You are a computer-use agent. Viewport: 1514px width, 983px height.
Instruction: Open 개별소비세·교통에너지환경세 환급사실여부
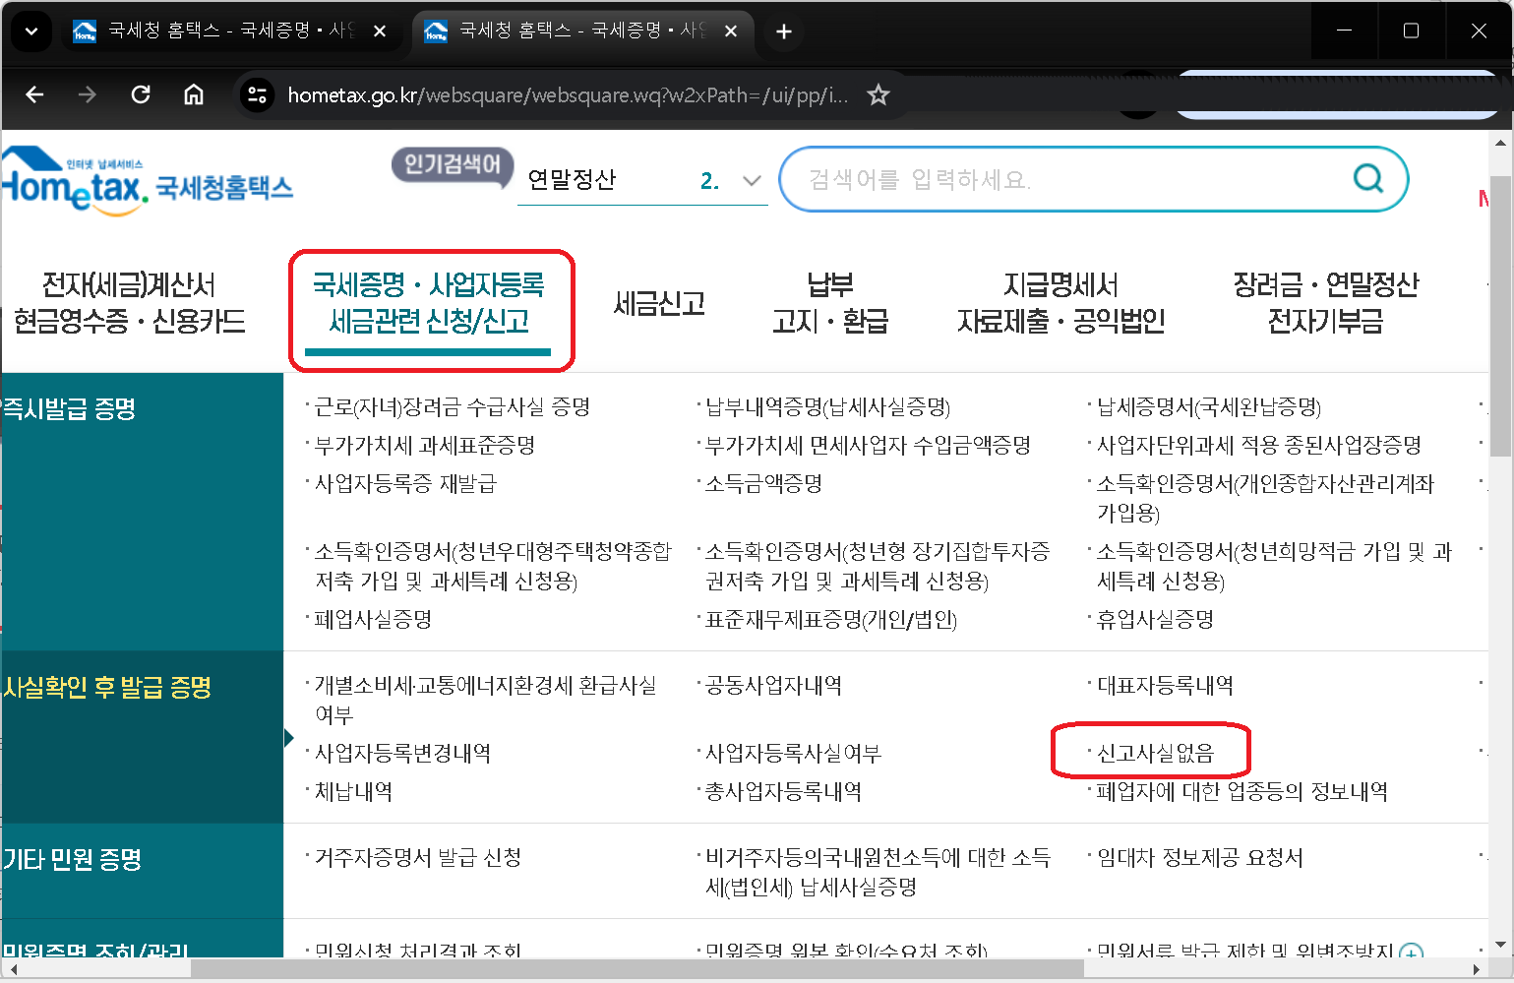click(x=485, y=700)
